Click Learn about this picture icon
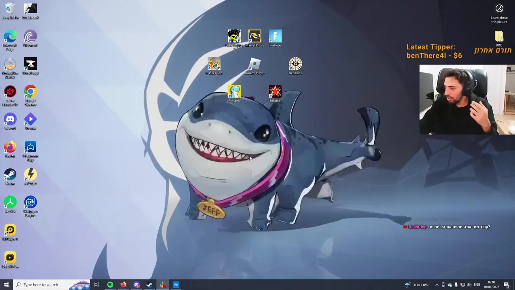 click(499, 14)
